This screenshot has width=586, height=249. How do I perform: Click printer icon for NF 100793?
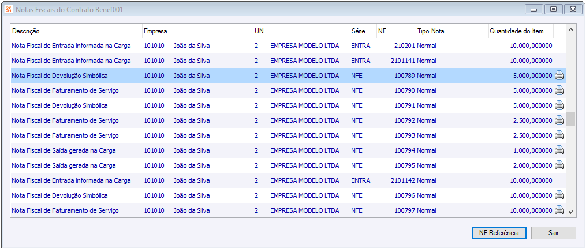[559, 135]
